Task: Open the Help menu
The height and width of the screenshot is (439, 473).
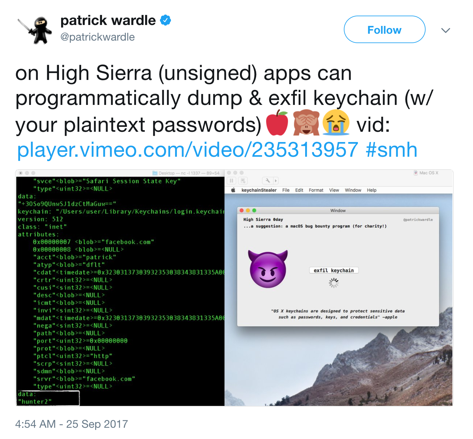Action: click(x=372, y=190)
